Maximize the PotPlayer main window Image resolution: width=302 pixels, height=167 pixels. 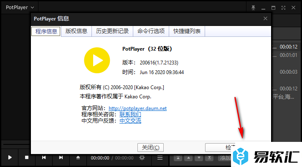(273, 8)
